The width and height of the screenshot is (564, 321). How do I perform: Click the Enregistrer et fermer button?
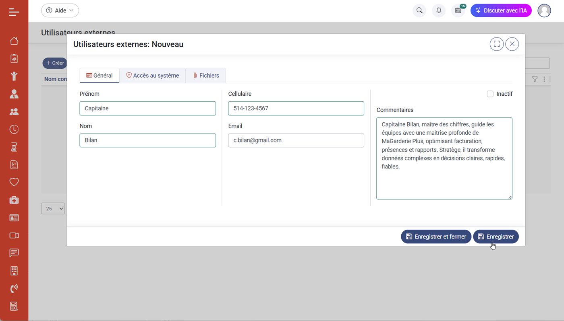point(436,237)
